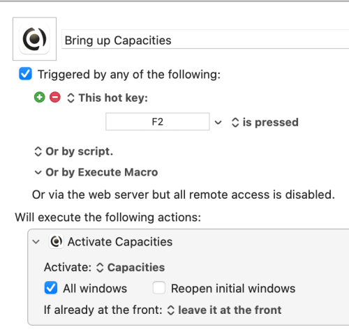Screen dimensions: 349x332
Task: Select the 'Activate Capacities' action title
Action: coord(120,242)
